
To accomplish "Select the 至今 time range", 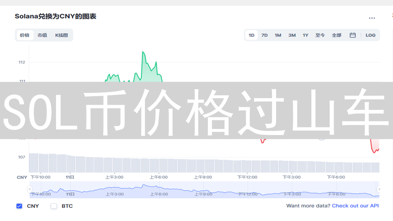I will [320, 35].
